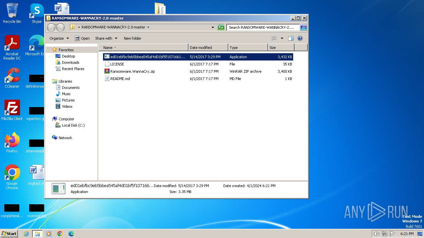
Task: Select Computer in navigation pane
Action: coord(66,119)
